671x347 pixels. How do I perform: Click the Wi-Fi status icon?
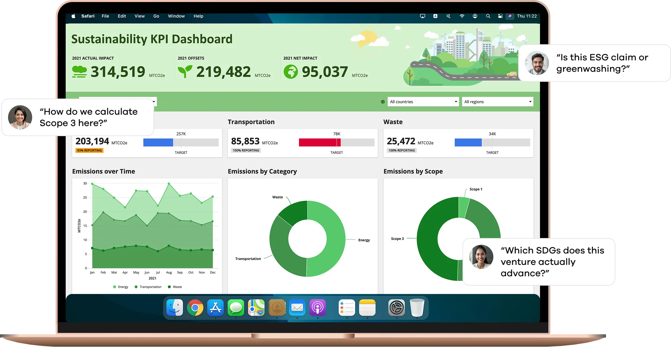462,16
